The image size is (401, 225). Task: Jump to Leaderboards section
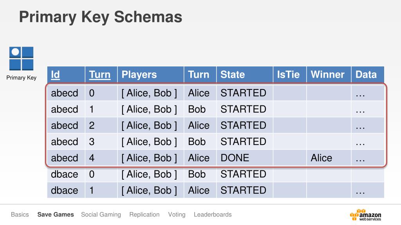click(x=213, y=214)
